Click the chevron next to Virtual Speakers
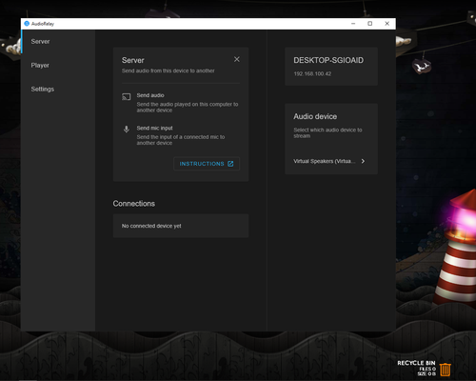 coord(363,161)
